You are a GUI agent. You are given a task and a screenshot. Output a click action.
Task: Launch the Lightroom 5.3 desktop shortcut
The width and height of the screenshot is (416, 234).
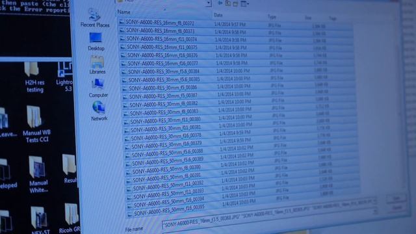coord(65,77)
